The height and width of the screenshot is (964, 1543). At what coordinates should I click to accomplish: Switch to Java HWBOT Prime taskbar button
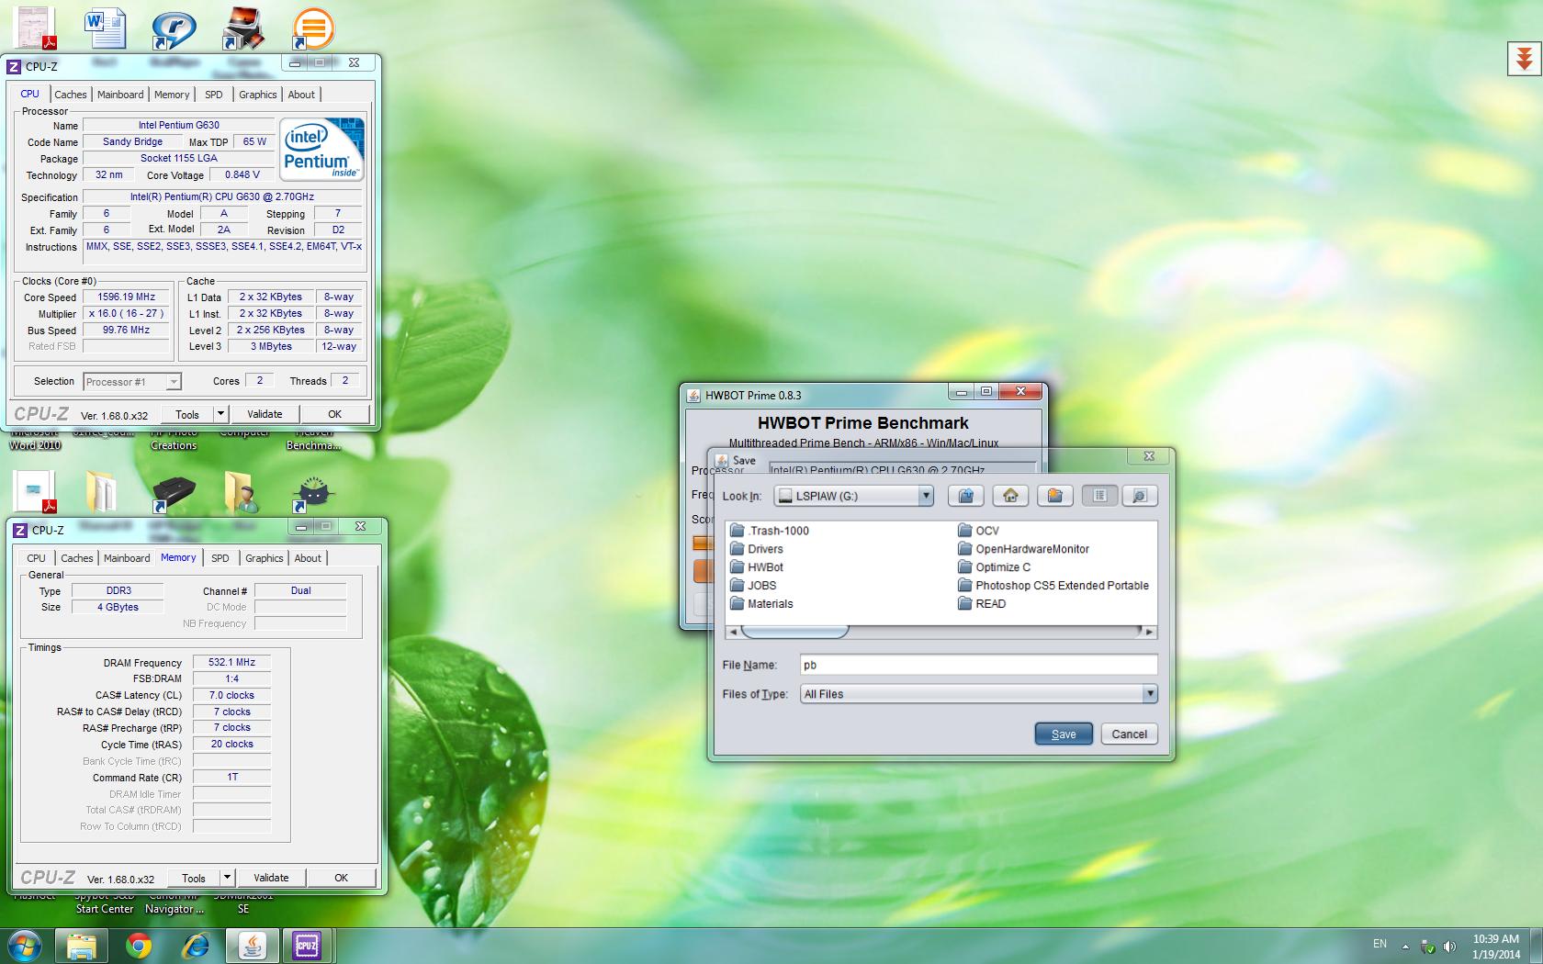253,946
